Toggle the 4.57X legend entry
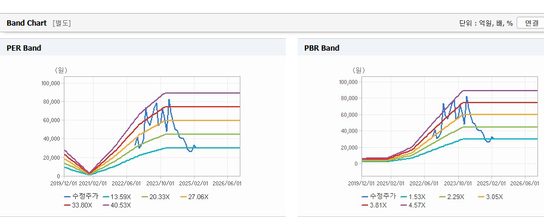This screenshot has height=217, width=544. click(413, 205)
